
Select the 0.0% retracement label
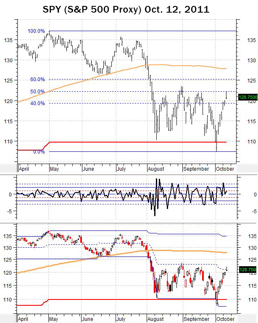pyautogui.click(x=39, y=152)
